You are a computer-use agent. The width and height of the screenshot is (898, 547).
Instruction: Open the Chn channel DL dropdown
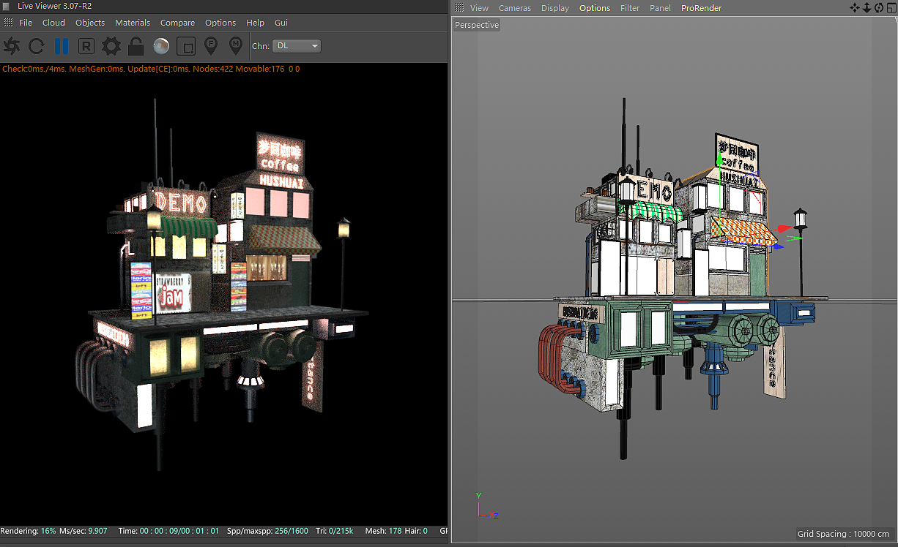[297, 46]
